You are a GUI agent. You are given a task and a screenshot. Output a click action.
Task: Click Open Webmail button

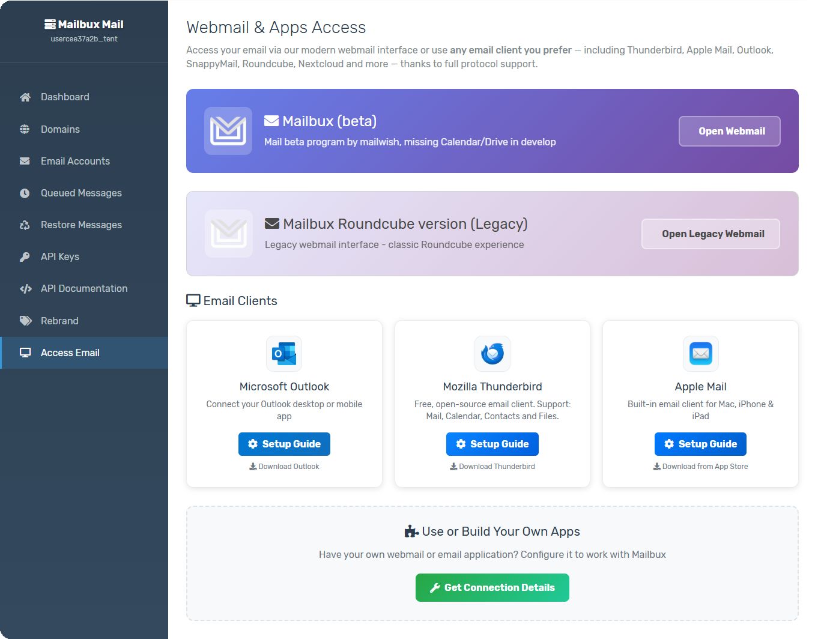click(730, 131)
